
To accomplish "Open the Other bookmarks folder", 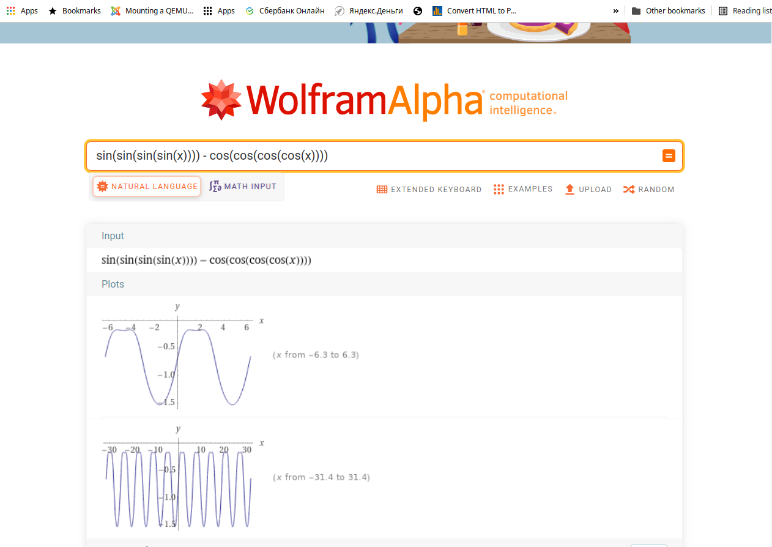I will [668, 10].
